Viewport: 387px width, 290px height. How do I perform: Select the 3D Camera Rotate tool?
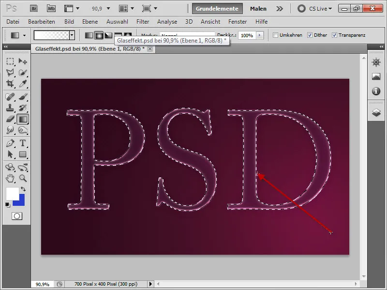[x=23, y=167]
